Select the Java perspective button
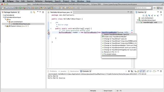Viewport: 164px width, 92px height. click(x=160, y=8)
